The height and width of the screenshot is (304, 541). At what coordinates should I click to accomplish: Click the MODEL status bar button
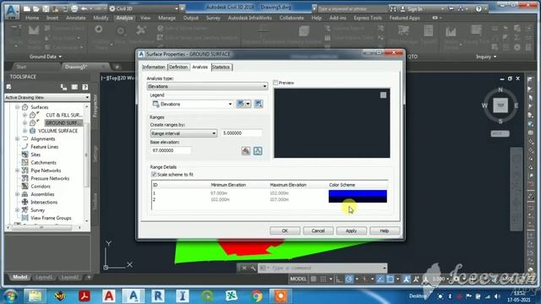[298, 279]
